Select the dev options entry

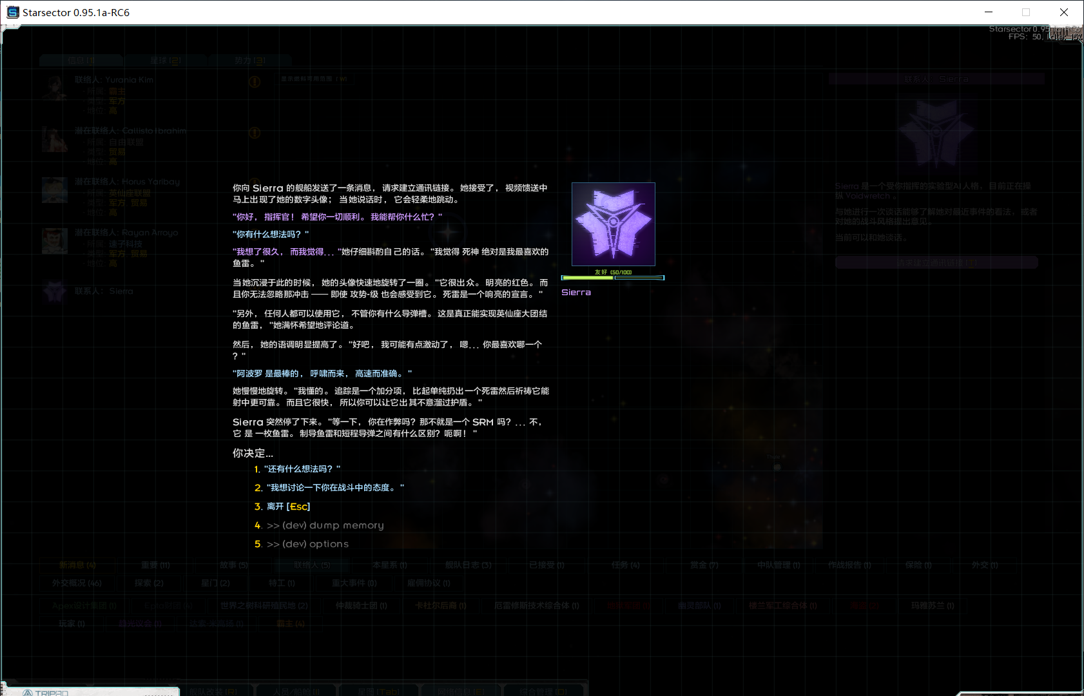[x=307, y=544]
